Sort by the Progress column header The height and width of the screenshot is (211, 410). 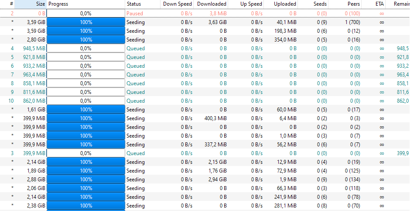pos(86,4)
